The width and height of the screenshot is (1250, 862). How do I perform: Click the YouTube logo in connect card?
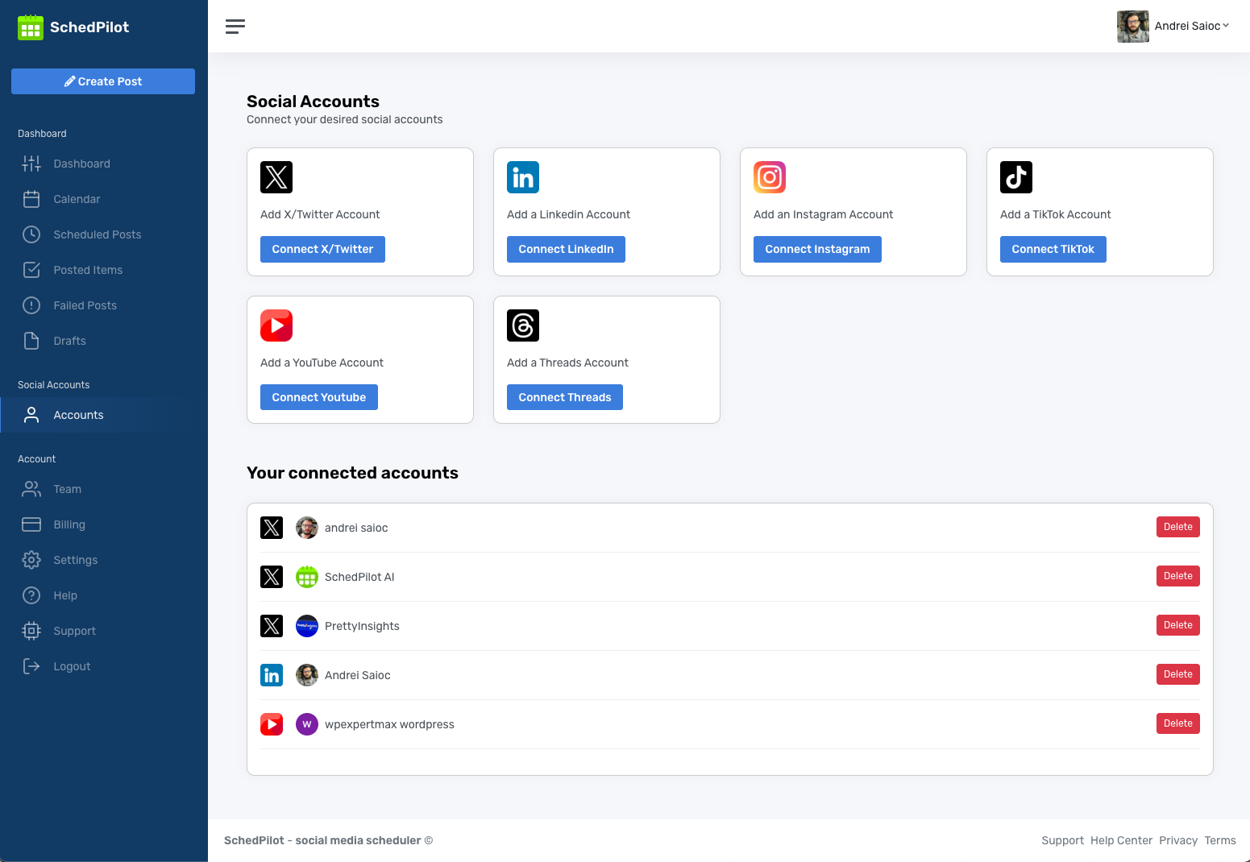pos(276,325)
